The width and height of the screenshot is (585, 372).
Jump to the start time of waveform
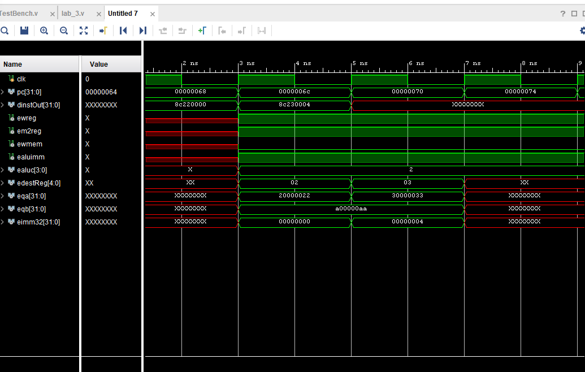123,31
